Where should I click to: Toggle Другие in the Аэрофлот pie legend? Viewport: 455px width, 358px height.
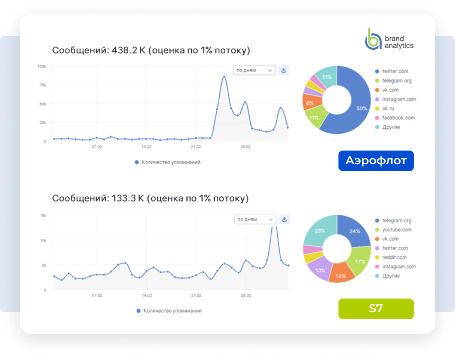387,127
